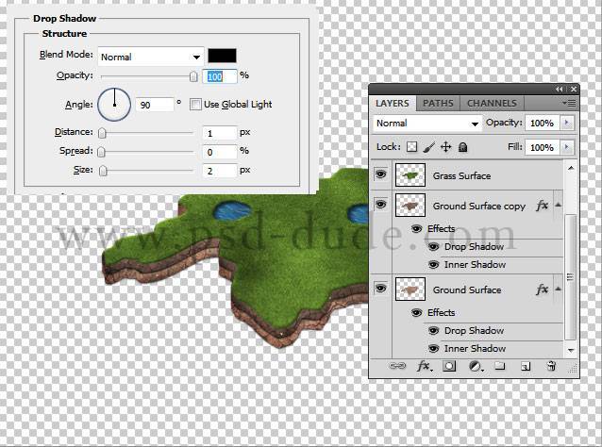Screen dimensions: 602x447
Task: Click the layer Opacity 100% field
Action: (543, 124)
